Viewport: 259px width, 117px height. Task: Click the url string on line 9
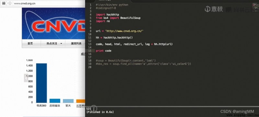coord(124,31)
